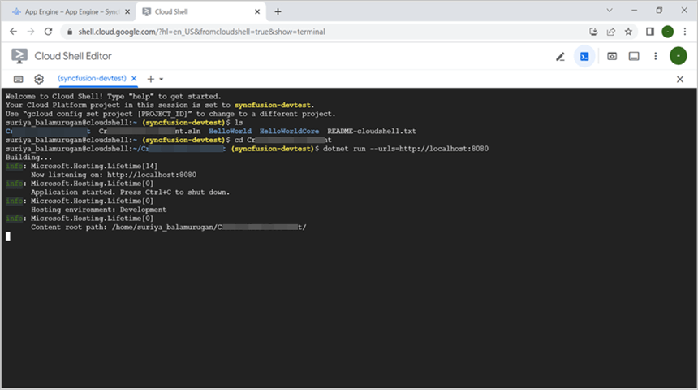Click README-cloudshell.txt in terminal output

372,131
